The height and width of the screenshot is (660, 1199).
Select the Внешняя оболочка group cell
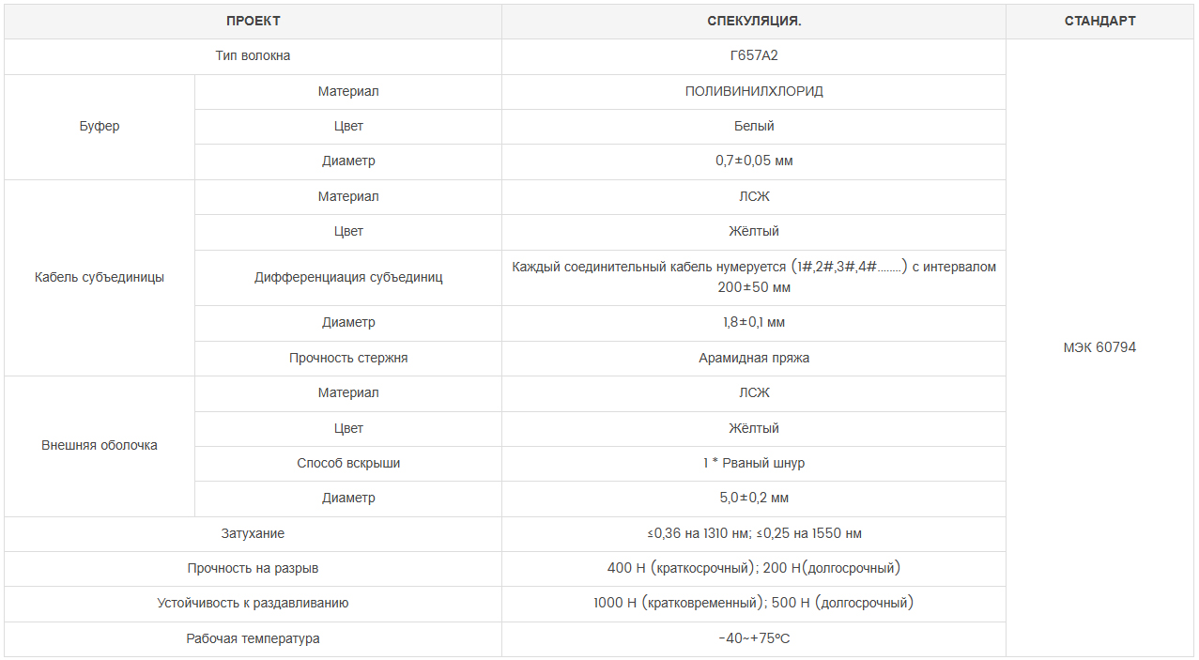click(x=100, y=445)
